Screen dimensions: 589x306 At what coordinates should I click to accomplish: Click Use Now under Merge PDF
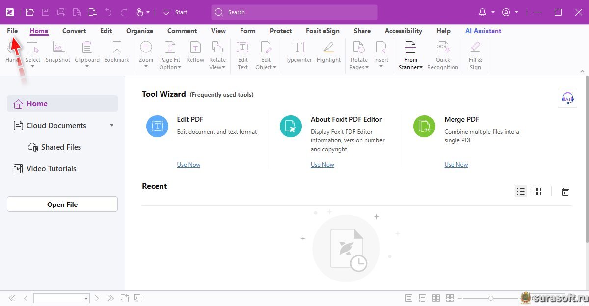point(456,165)
